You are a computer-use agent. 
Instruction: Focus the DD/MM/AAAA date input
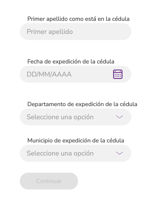[75, 74]
